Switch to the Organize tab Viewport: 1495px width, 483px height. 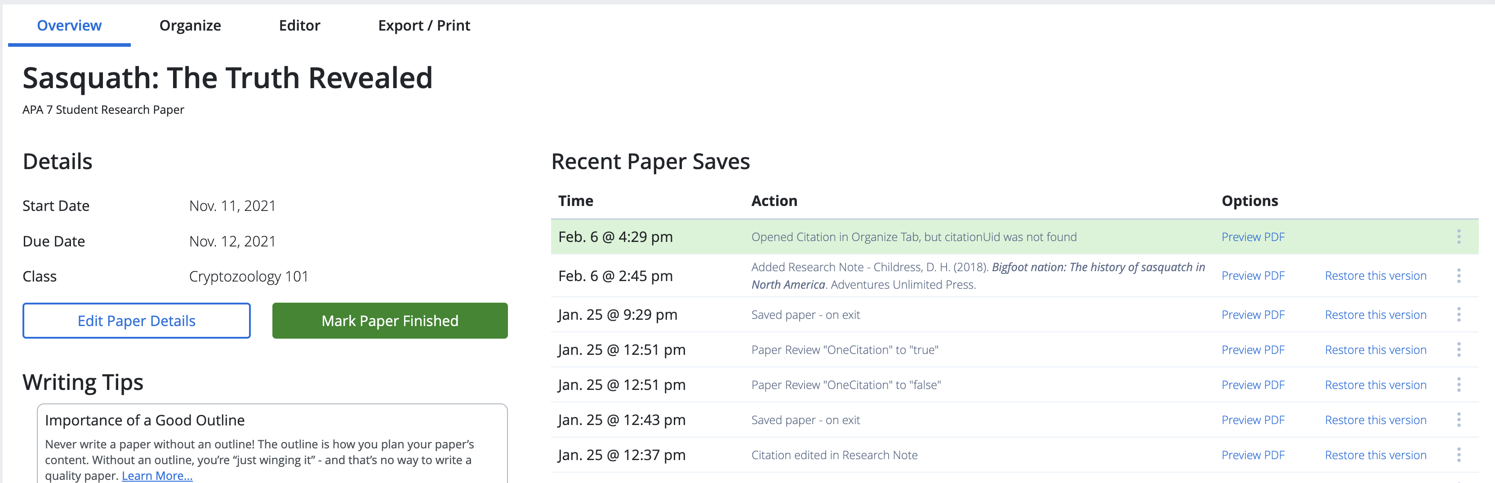tap(190, 25)
